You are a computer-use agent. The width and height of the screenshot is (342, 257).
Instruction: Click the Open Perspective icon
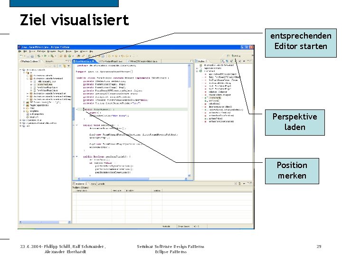point(228,56)
